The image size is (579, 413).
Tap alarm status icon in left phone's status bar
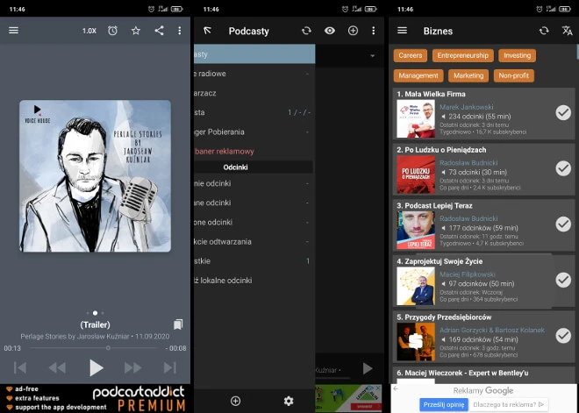click(151, 10)
